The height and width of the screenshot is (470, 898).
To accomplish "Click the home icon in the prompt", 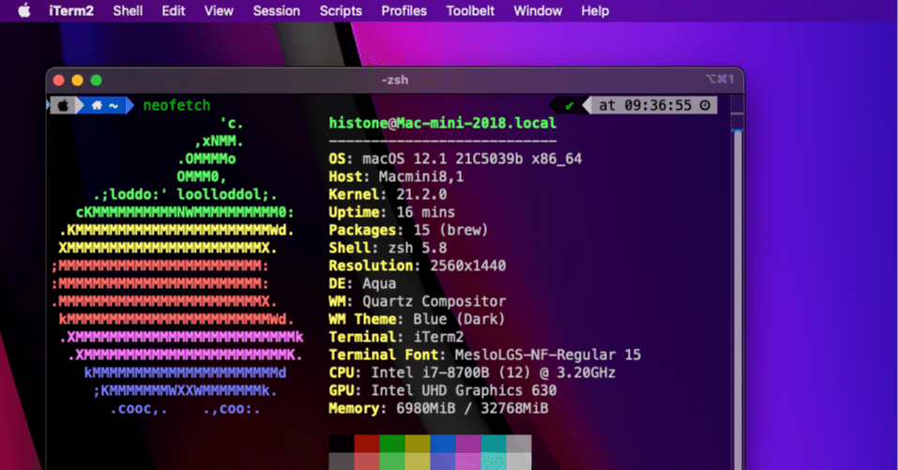I will [x=97, y=105].
